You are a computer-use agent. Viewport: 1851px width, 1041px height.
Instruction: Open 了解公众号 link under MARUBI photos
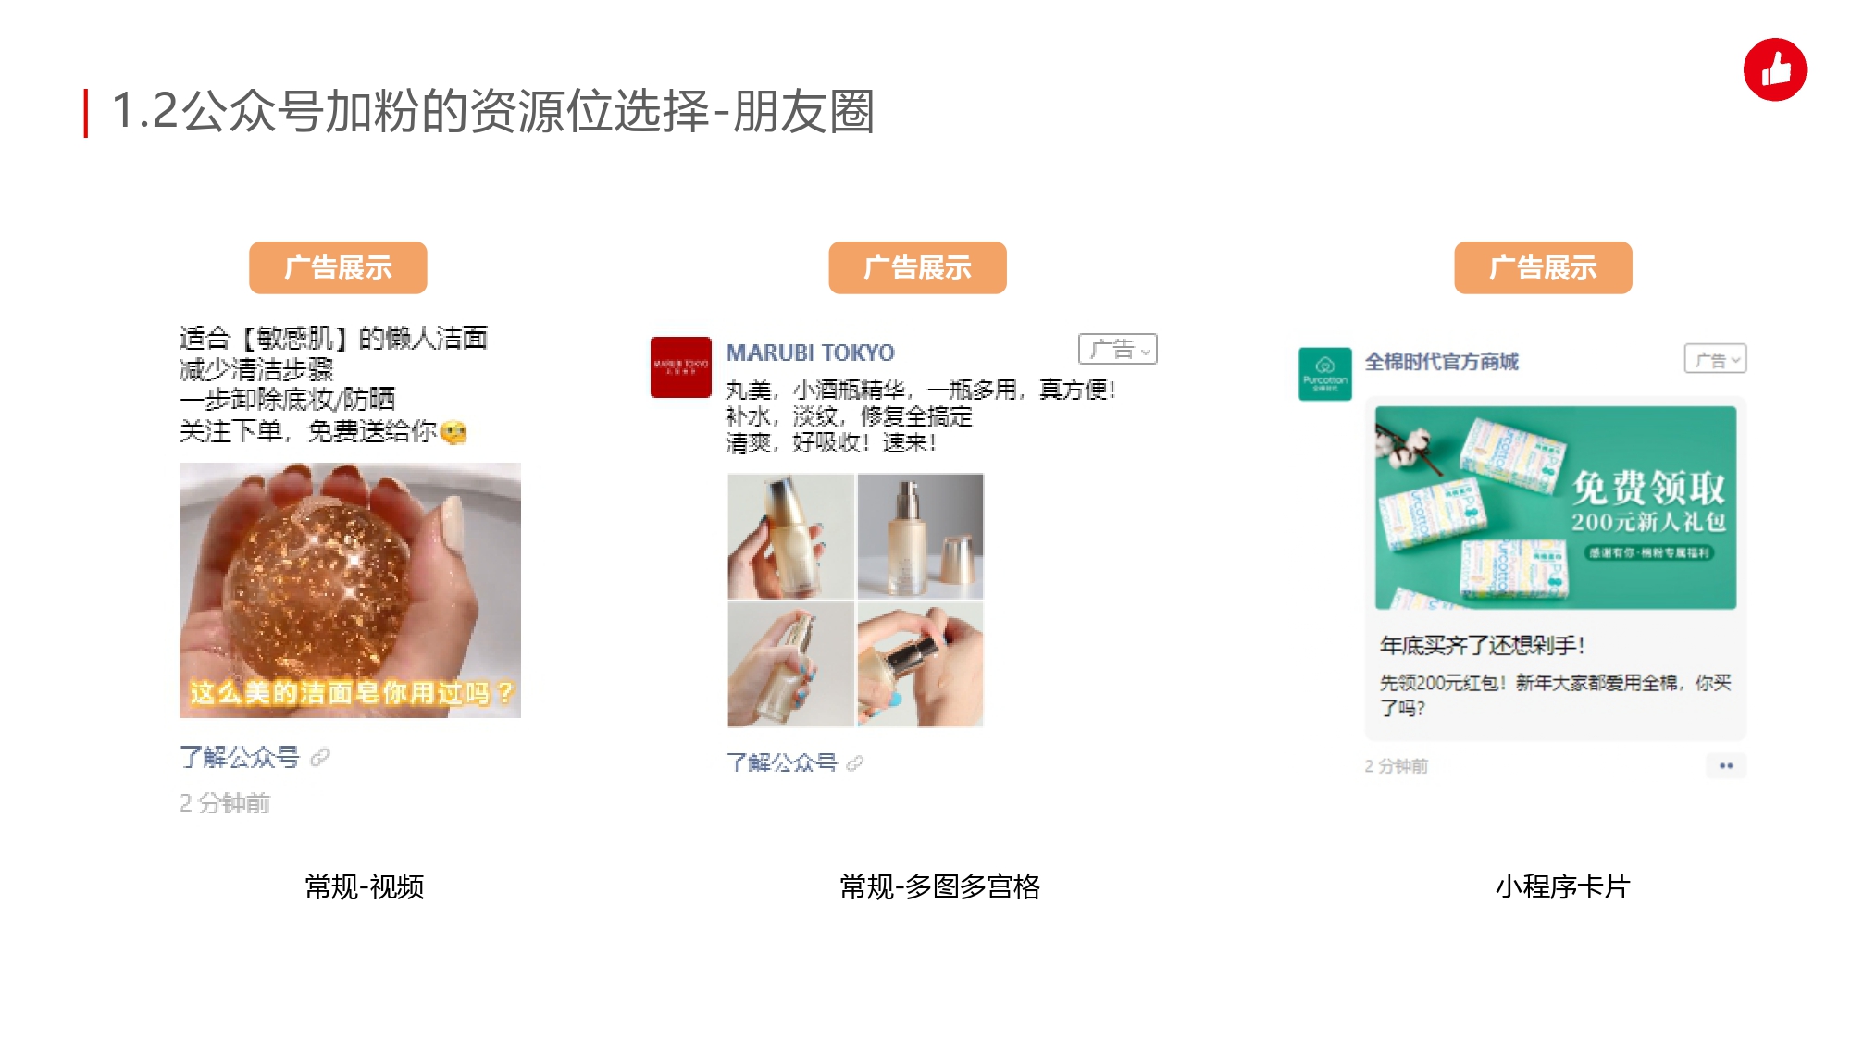[x=781, y=762]
